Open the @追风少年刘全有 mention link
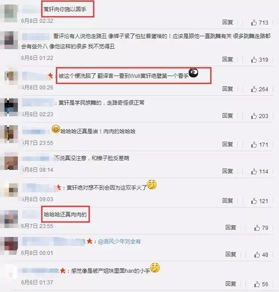279x292 pixels. [119, 241]
